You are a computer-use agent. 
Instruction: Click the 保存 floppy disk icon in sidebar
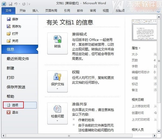point(9,19)
